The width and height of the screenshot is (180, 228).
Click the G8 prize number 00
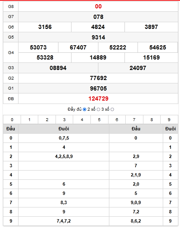tap(98, 6)
